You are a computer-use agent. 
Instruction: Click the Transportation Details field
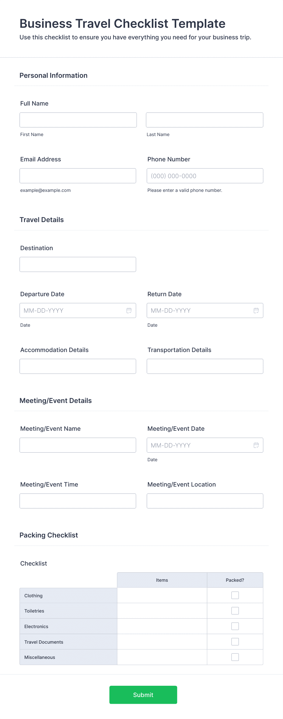pos(204,366)
